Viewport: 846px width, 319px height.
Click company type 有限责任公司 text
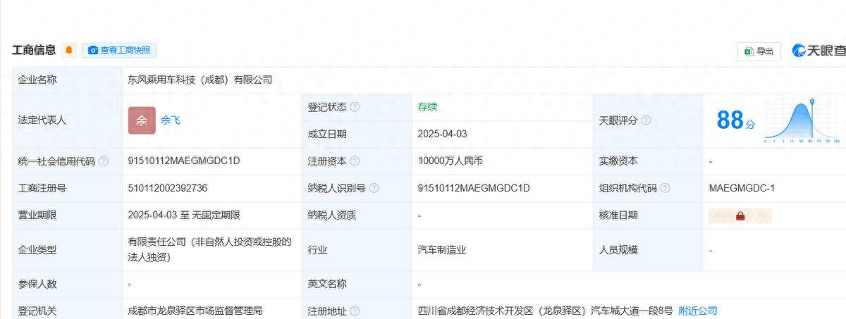coord(209,249)
